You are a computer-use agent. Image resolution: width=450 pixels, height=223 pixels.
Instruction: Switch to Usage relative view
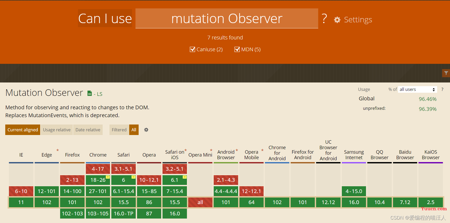[x=57, y=130]
